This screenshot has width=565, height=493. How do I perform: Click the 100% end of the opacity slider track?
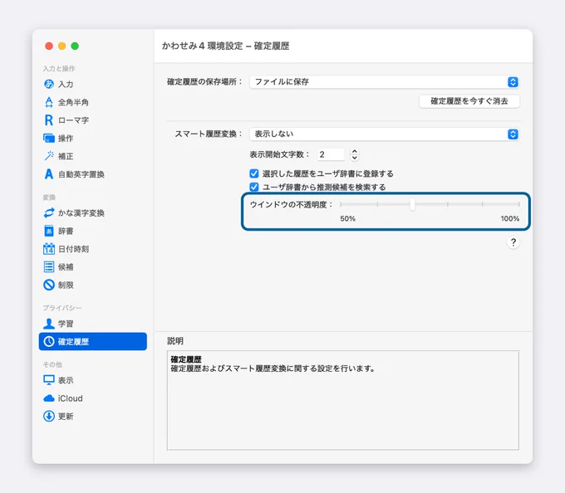518,204
